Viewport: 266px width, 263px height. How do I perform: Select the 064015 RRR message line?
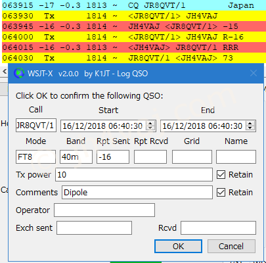click(x=134, y=47)
